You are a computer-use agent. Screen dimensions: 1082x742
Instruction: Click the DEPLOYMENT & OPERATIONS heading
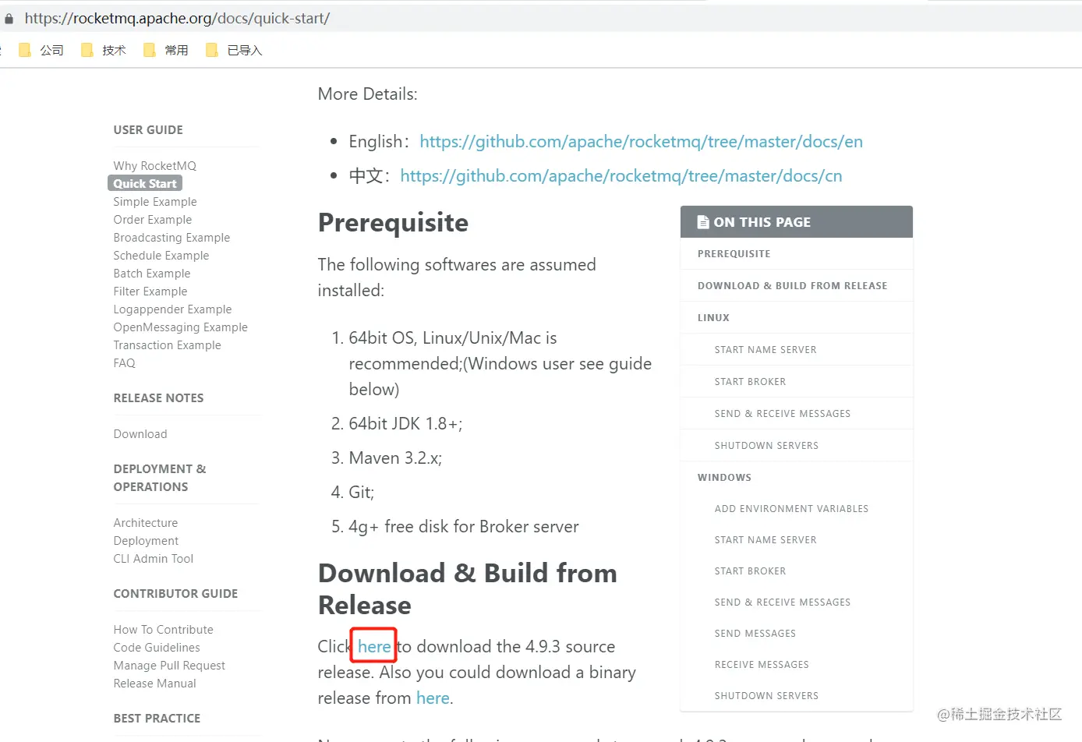[x=160, y=478]
